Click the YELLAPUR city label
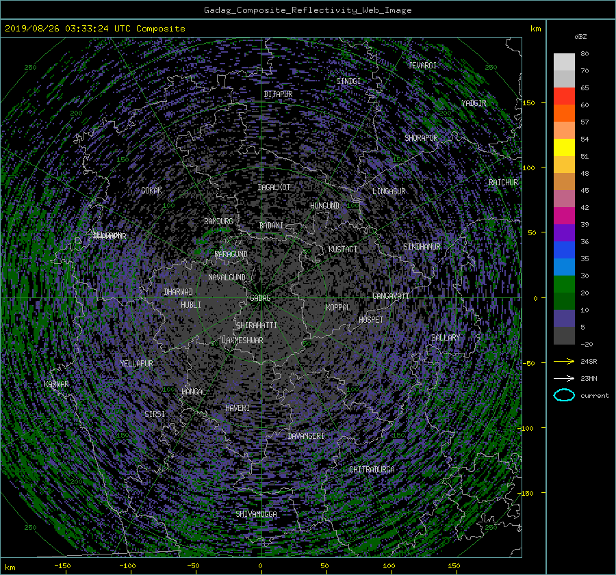616x575 pixels. [136, 364]
